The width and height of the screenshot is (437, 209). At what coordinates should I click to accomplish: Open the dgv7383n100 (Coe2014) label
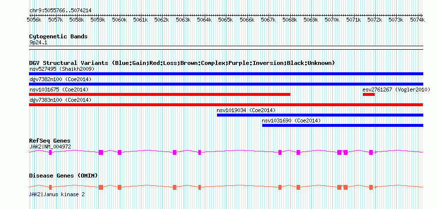(60, 100)
